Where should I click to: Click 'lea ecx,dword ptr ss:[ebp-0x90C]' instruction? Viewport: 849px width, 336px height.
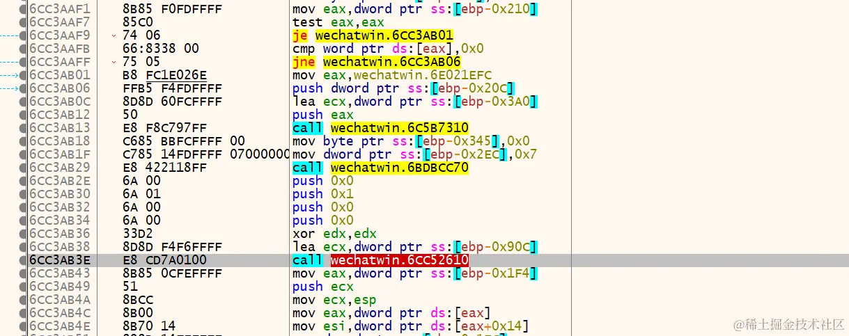coord(415,247)
